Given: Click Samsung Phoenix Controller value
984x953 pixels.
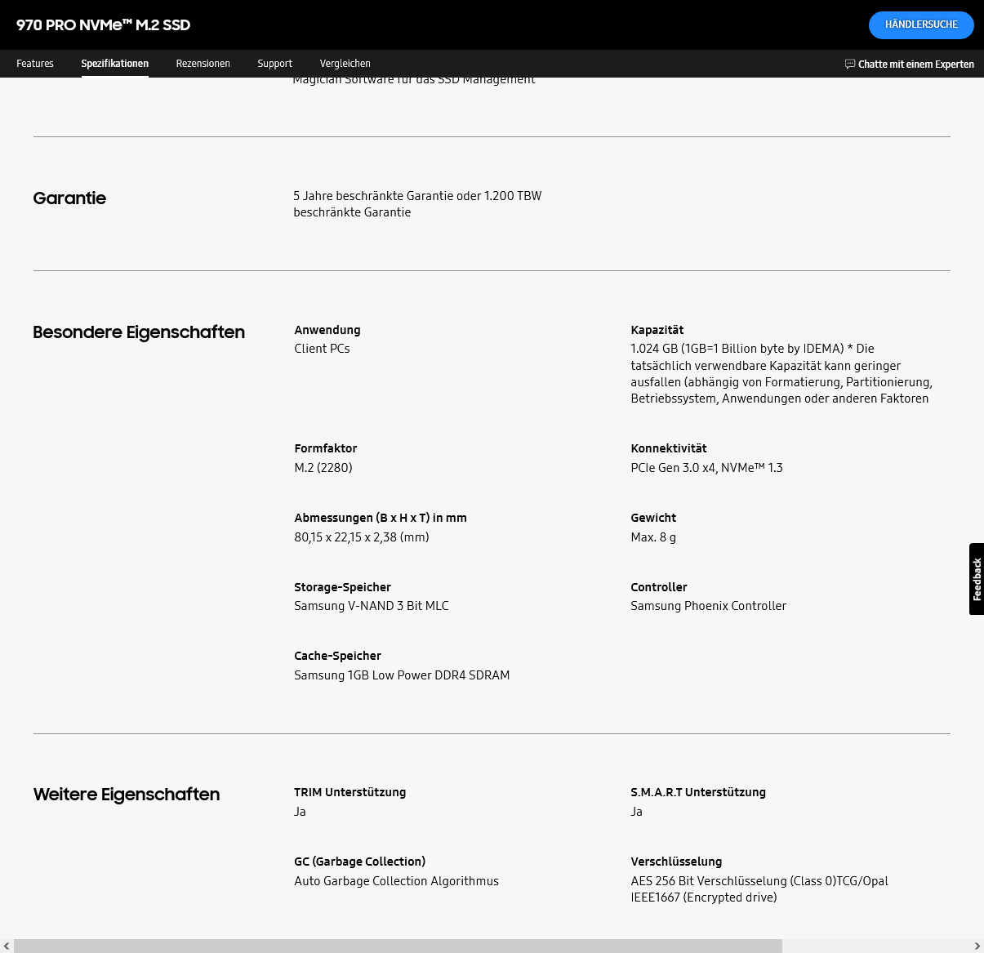Looking at the screenshot, I should coord(708,606).
